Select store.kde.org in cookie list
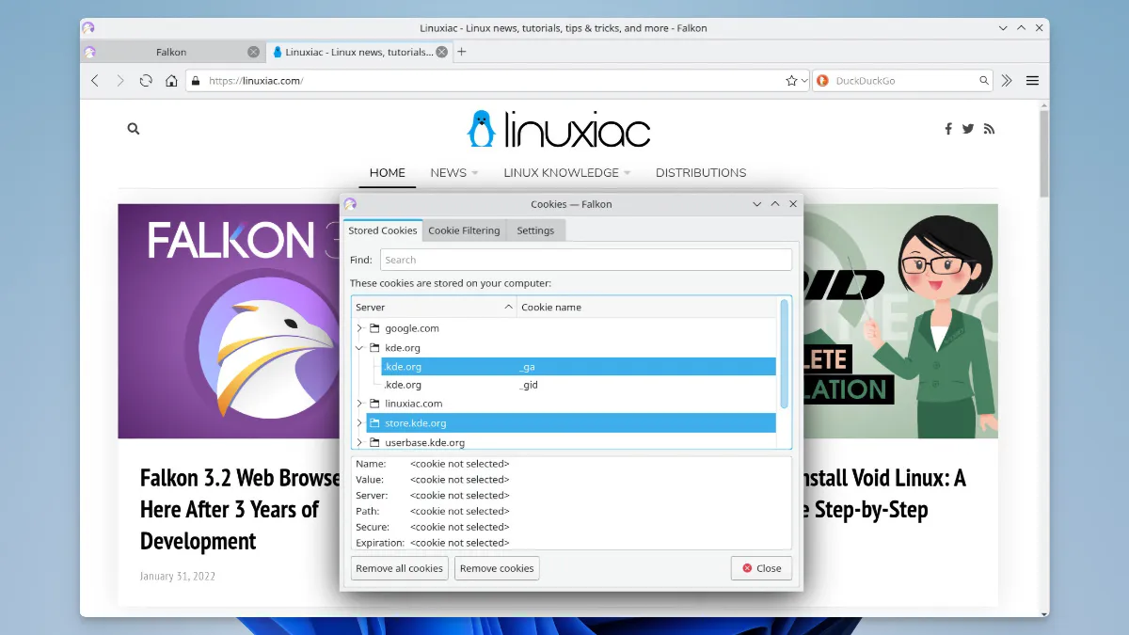1129x635 pixels. [571, 423]
